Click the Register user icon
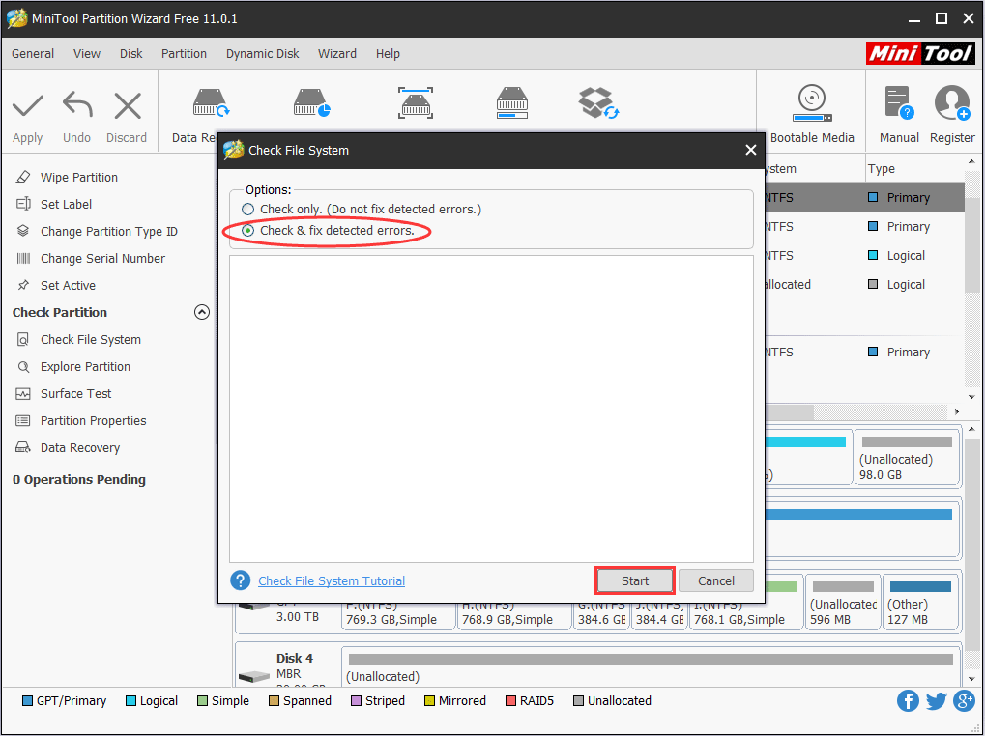The width and height of the screenshot is (985, 736). click(x=952, y=103)
